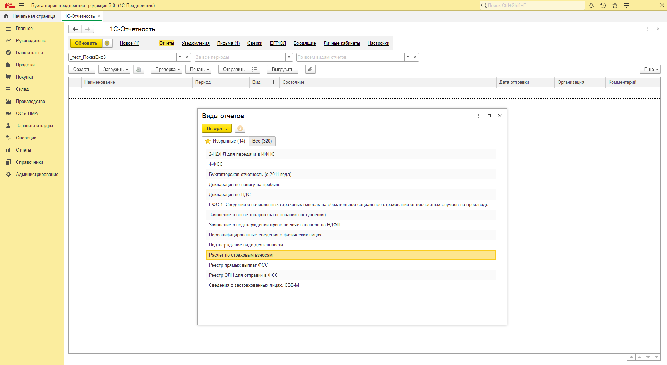The image size is (667, 365).
Task: Go back with the left arrow
Action: pos(75,29)
